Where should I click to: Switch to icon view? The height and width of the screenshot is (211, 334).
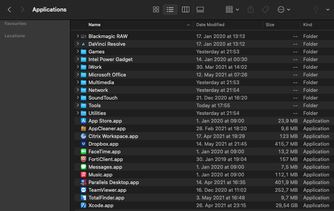[156, 10]
